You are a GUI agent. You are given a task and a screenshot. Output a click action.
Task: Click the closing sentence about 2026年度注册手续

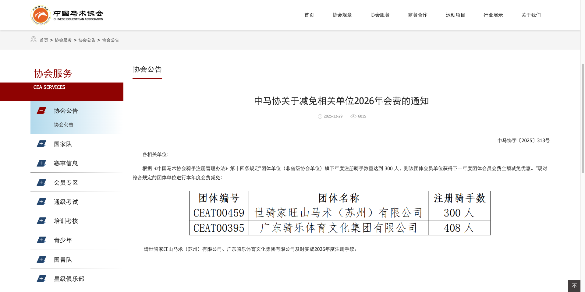pos(251,249)
